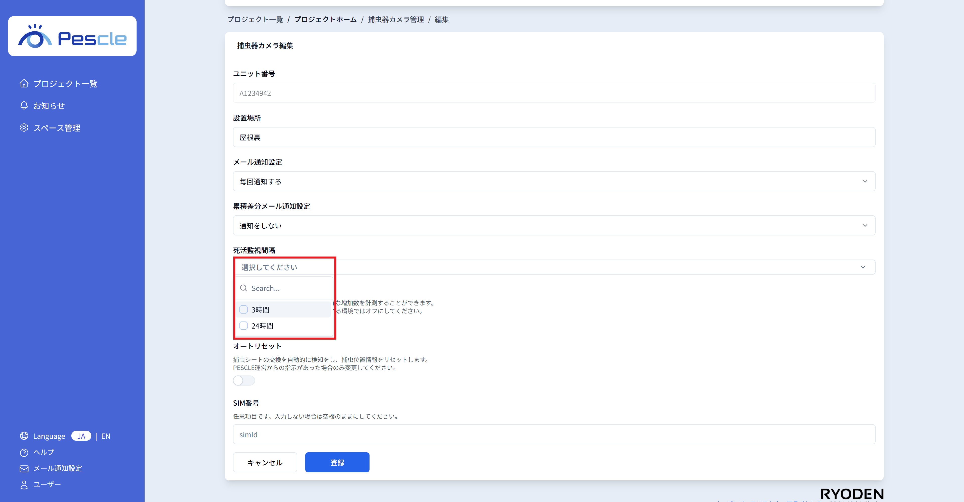Screen dimensions: 964x502
Task: Switch language to EN
Action: point(105,436)
